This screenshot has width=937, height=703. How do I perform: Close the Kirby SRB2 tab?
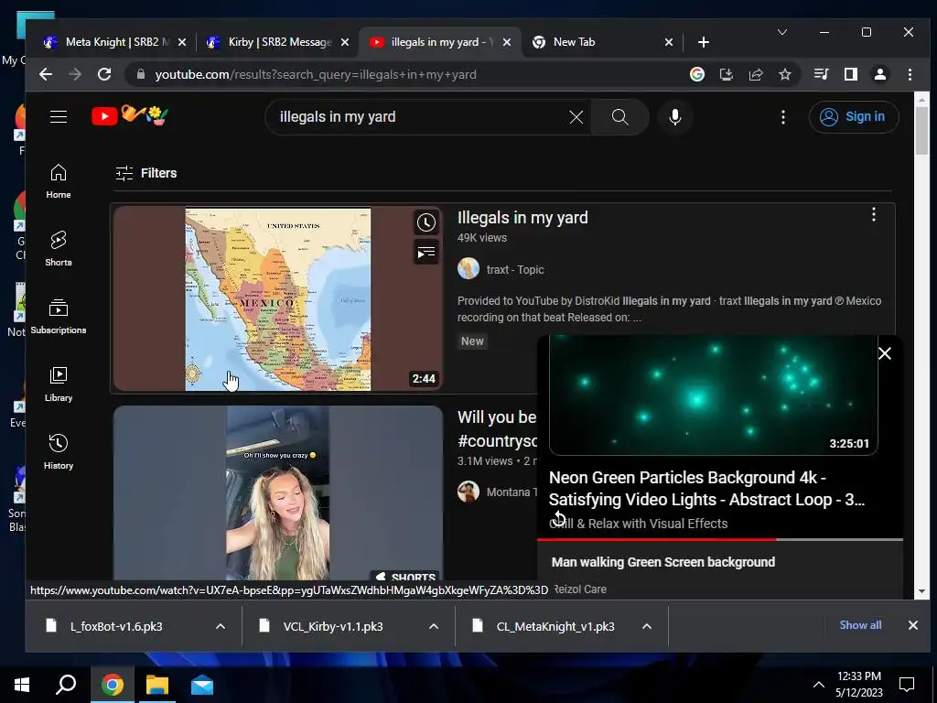(345, 42)
